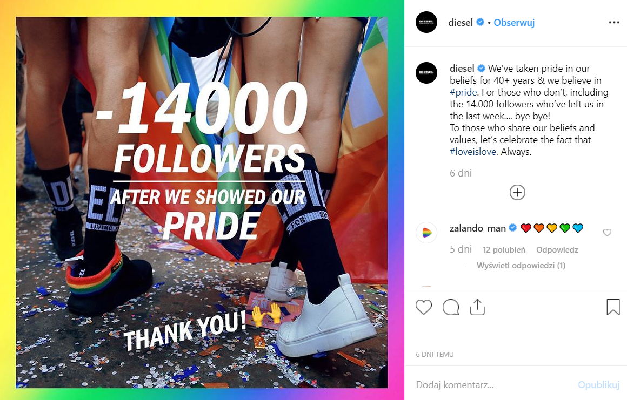Like zalando_man's comment with small heart
Viewport: 627px width, 400px height.
(607, 233)
